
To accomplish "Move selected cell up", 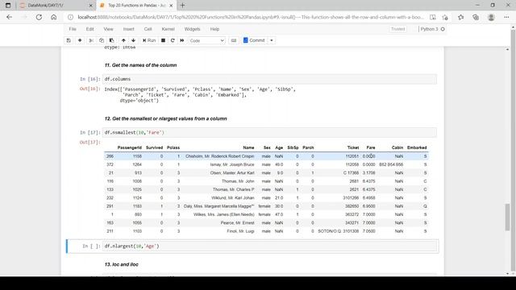I will [x=123, y=40].
